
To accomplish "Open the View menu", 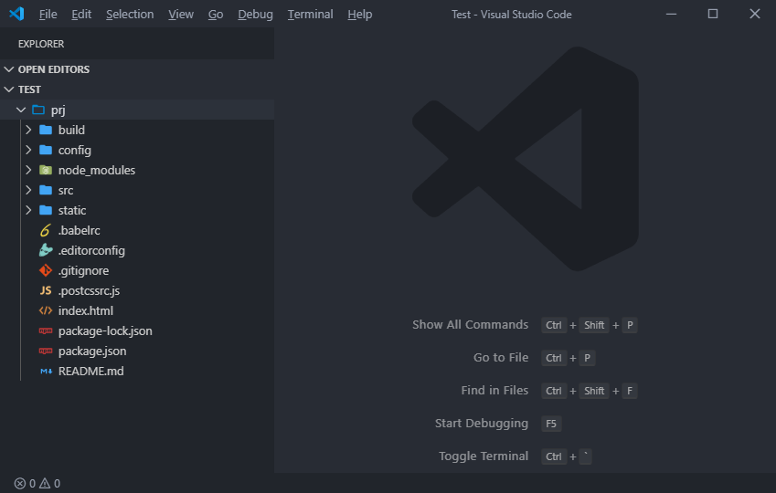I will [181, 15].
